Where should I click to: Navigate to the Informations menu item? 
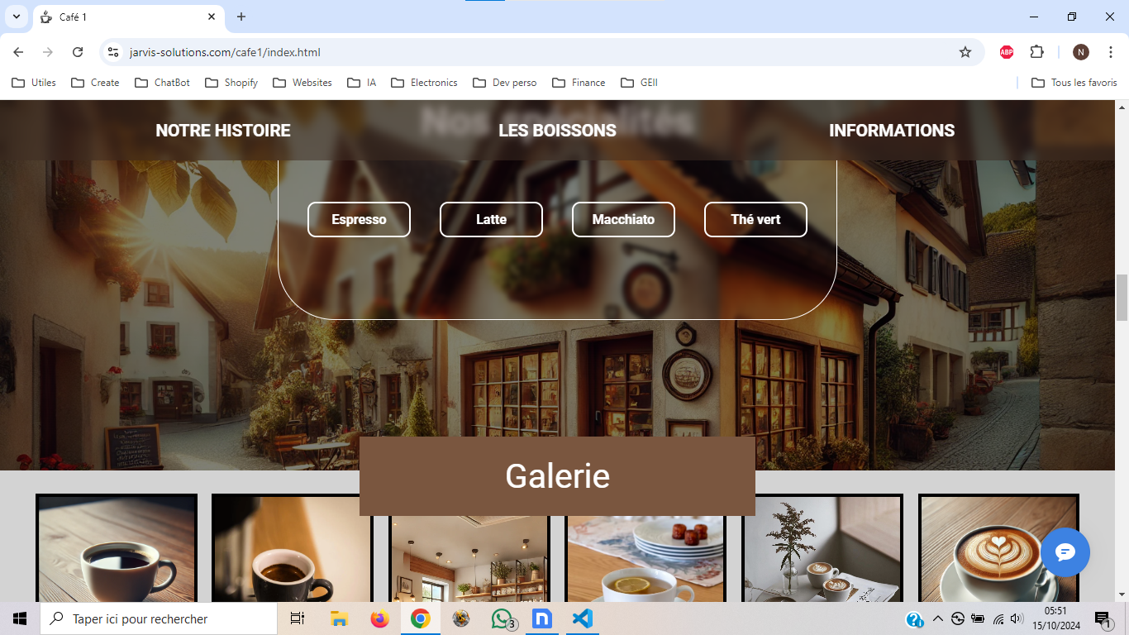click(x=892, y=131)
